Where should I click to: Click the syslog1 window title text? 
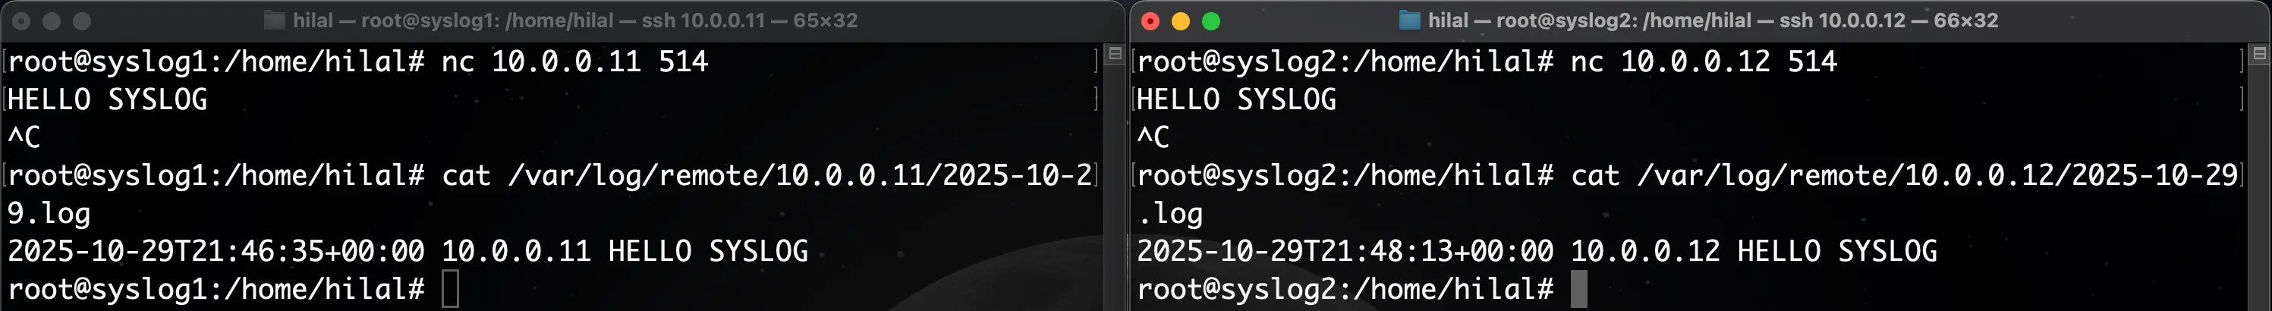coord(574,20)
